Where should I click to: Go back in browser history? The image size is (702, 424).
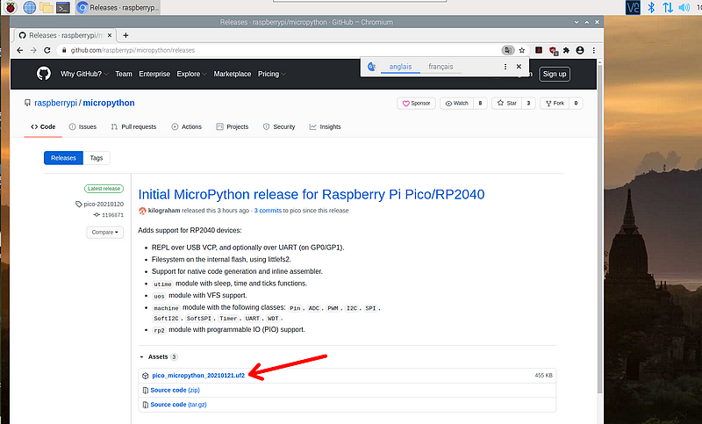coord(19,50)
